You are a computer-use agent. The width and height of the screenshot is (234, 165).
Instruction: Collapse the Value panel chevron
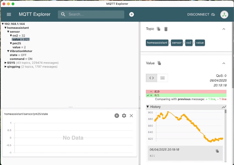224,63
